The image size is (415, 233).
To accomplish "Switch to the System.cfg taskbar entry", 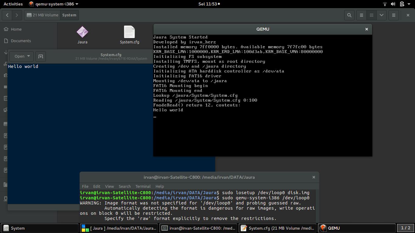I will [278, 228].
